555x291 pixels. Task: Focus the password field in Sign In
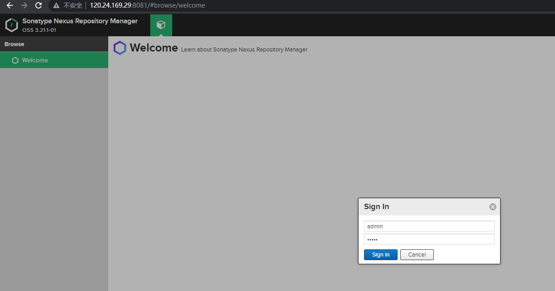point(429,239)
